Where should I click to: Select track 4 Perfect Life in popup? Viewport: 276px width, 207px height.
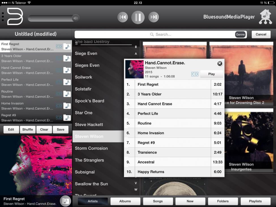coord(174,114)
